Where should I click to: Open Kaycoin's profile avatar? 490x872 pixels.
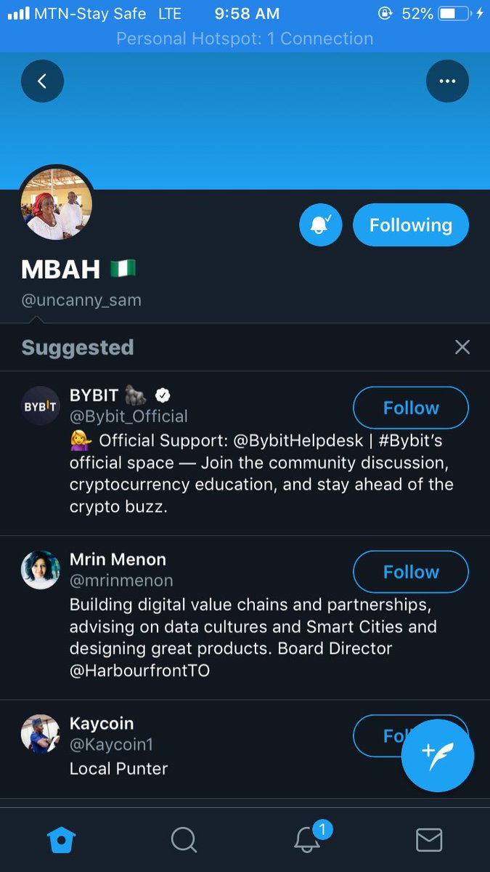click(41, 735)
